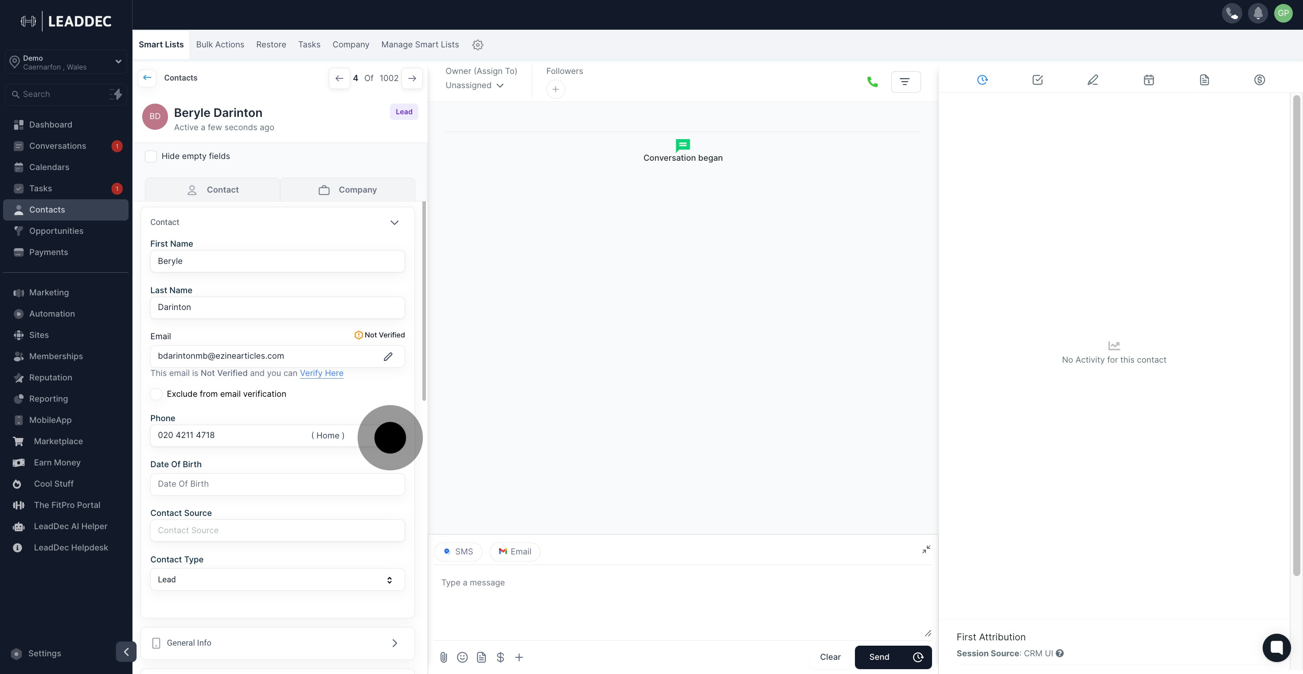Click right panel vertical scrollbar
This screenshot has width=1303, height=674.
pos(1296,336)
